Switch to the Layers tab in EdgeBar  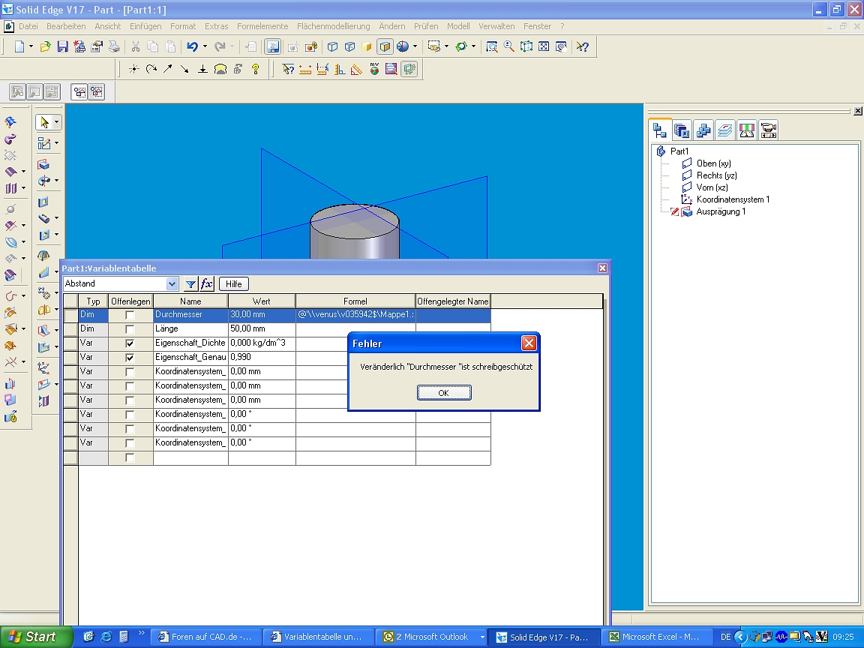[725, 130]
